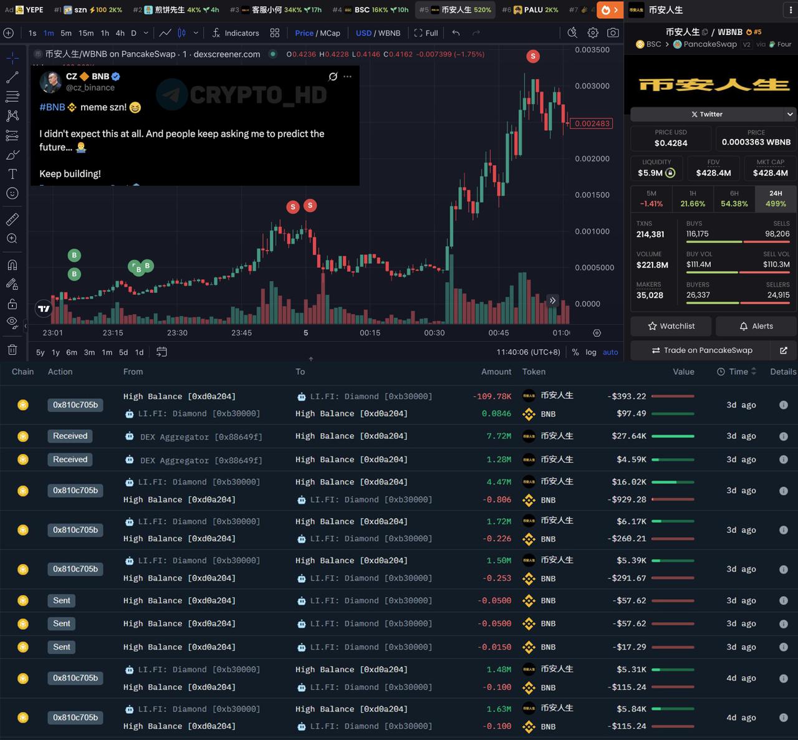This screenshot has height=740, width=798.
Task: Open PancakeSwap trade in external window
Action: pyautogui.click(x=784, y=350)
